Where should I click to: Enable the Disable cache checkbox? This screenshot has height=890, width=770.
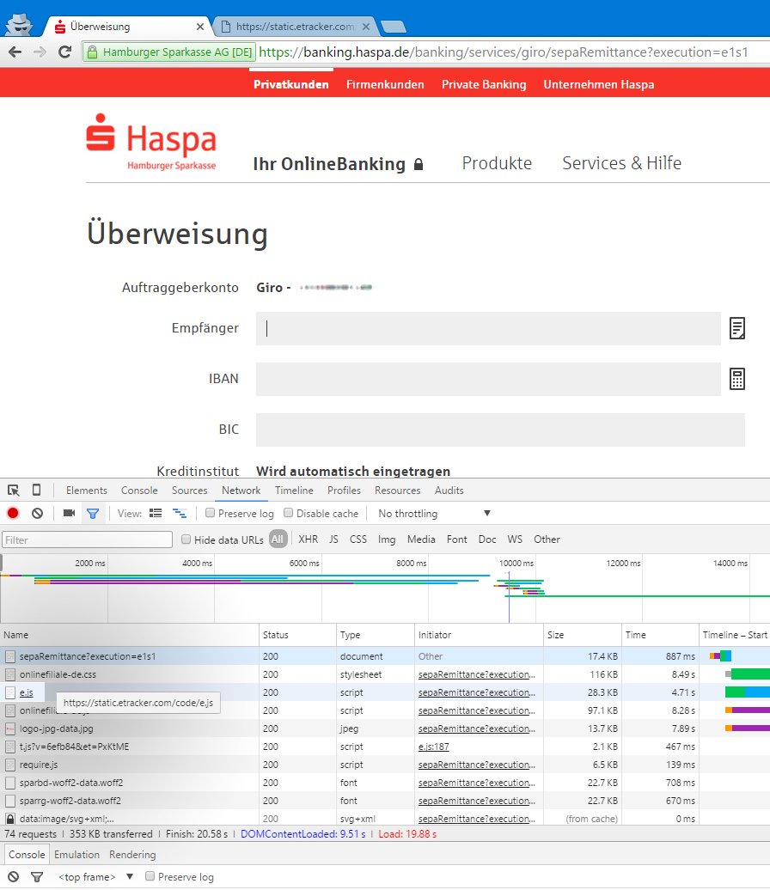tap(289, 513)
